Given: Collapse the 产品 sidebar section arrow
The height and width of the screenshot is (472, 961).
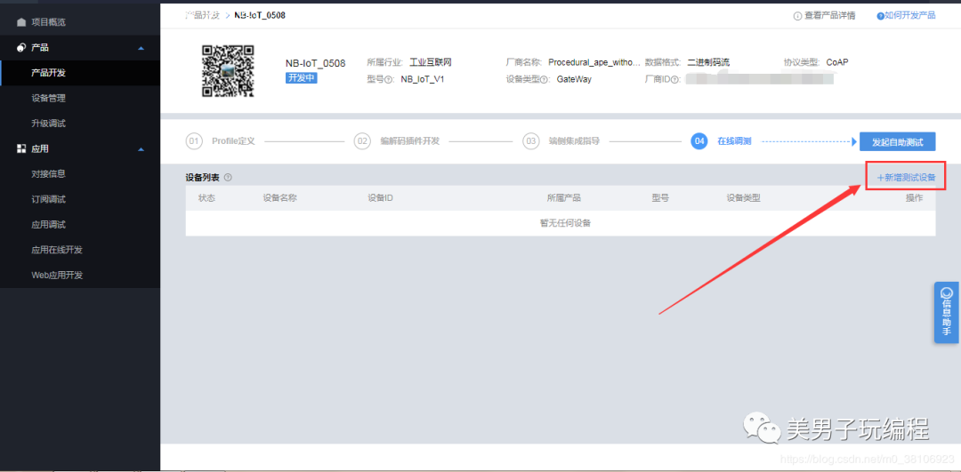Looking at the screenshot, I should pyautogui.click(x=141, y=48).
